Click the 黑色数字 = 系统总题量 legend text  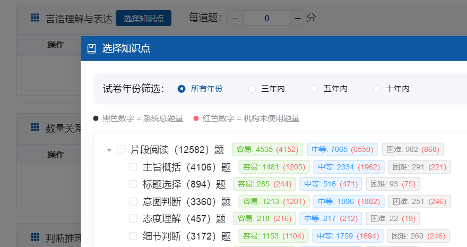coord(143,118)
